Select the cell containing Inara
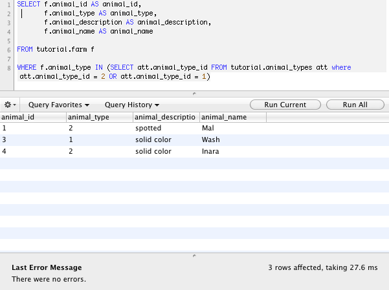The image size is (389, 290). pos(233,151)
